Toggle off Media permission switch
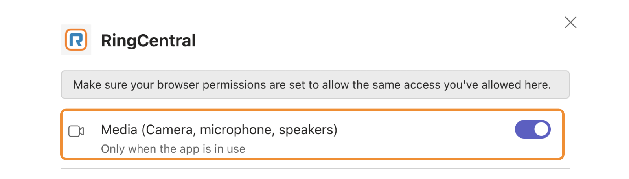 [x=533, y=130]
